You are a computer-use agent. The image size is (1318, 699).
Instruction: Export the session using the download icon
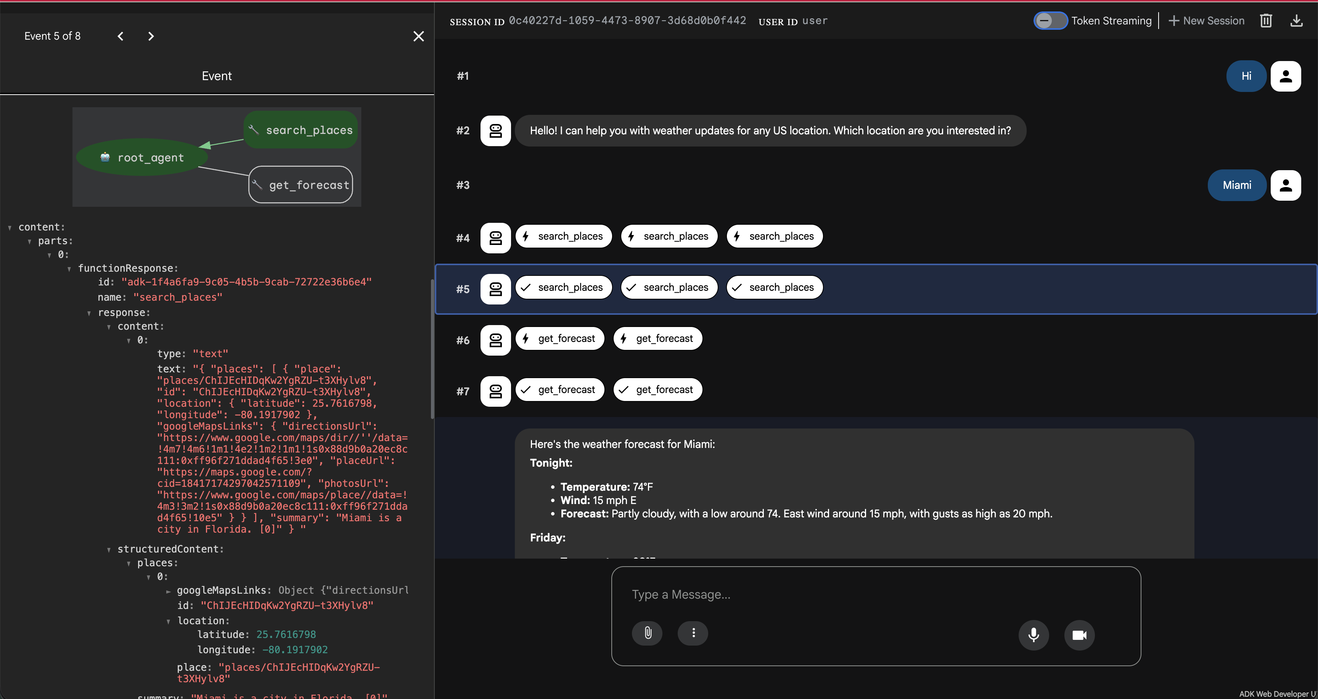pos(1297,21)
